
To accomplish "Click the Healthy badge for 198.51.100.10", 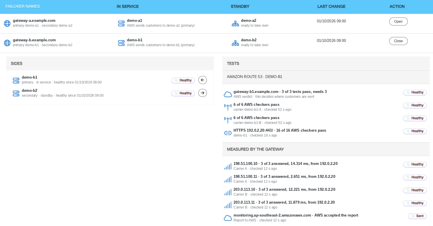I will 415,164.
